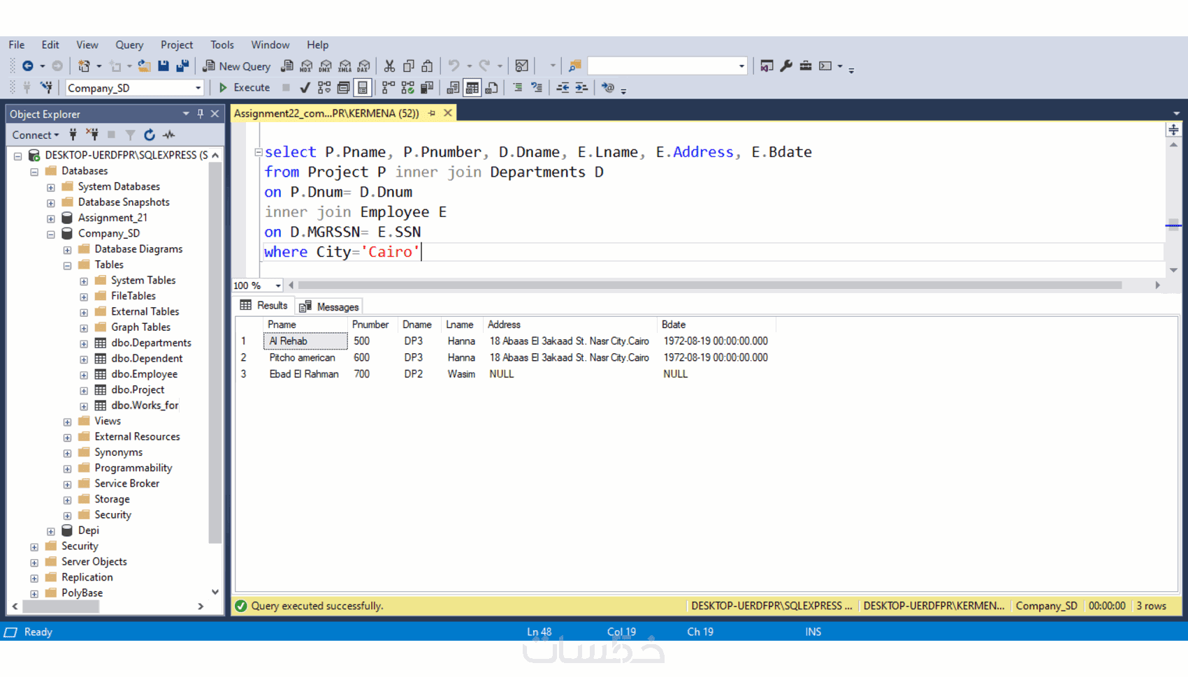Click the Uncomment Selected Lines icon
Screen dimensions: 1188x677
537,87
